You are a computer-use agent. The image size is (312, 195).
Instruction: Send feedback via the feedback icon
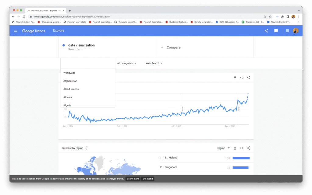276,31
